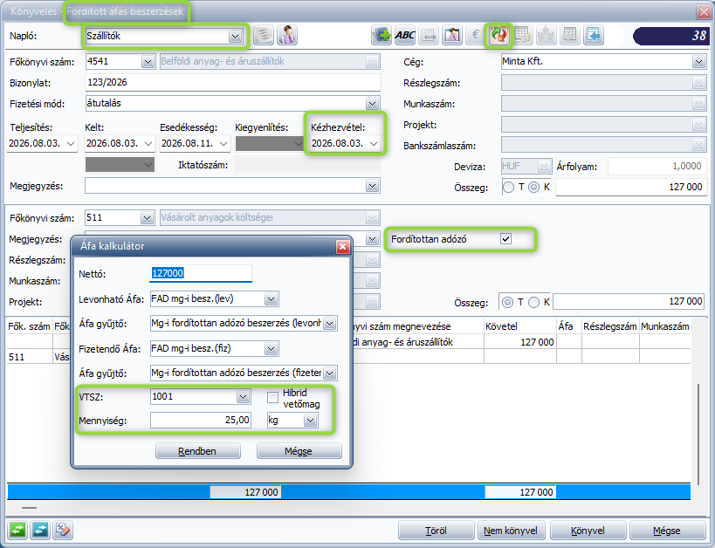Click the ABC spell check icon

coord(405,35)
